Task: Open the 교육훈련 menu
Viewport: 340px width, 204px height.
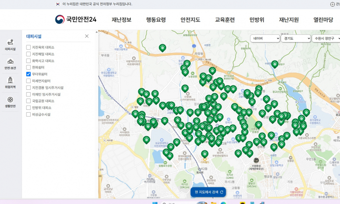Action: (225, 20)
